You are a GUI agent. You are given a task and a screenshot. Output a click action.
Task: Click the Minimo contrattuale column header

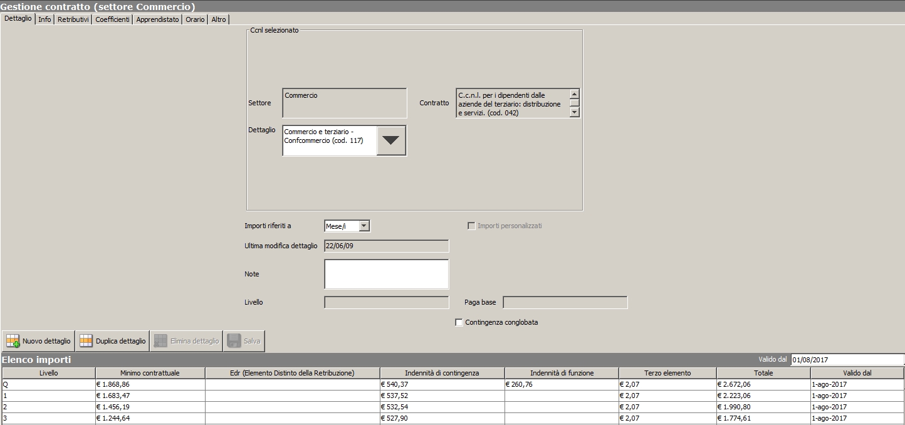[150, 373]
